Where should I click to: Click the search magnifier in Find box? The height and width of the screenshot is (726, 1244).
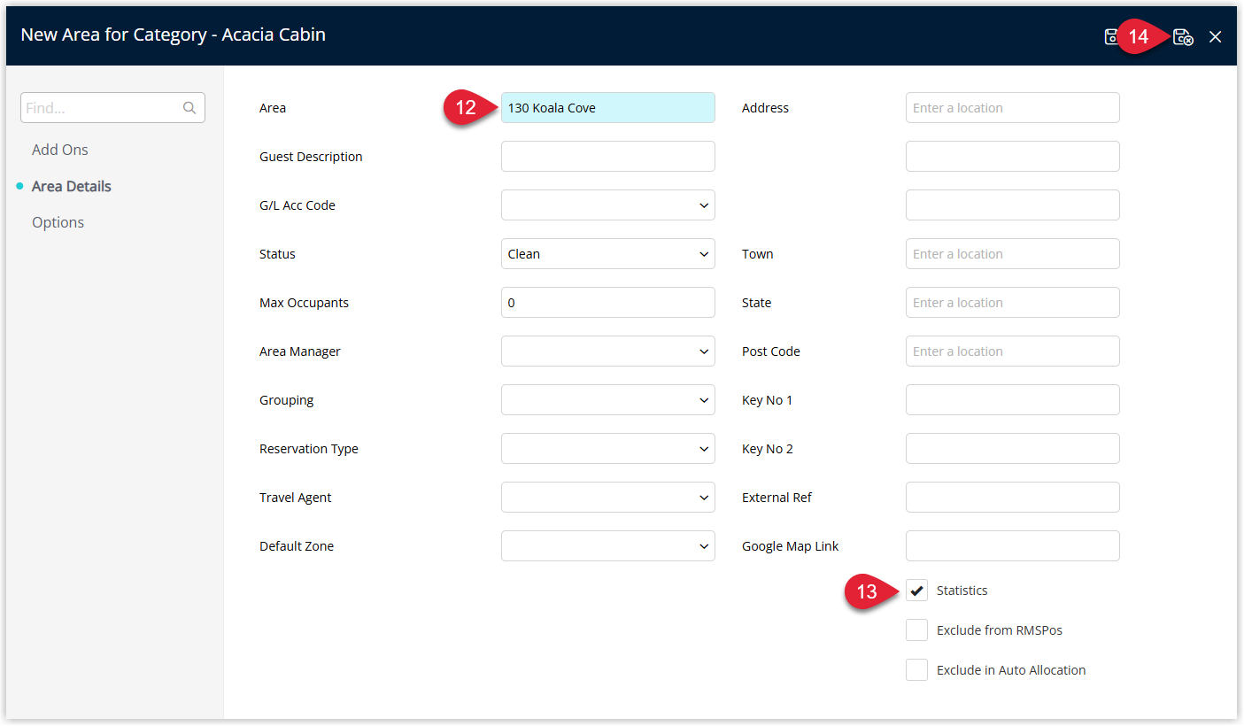189,108
